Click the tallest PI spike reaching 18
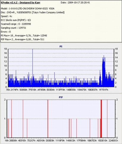 33,68
